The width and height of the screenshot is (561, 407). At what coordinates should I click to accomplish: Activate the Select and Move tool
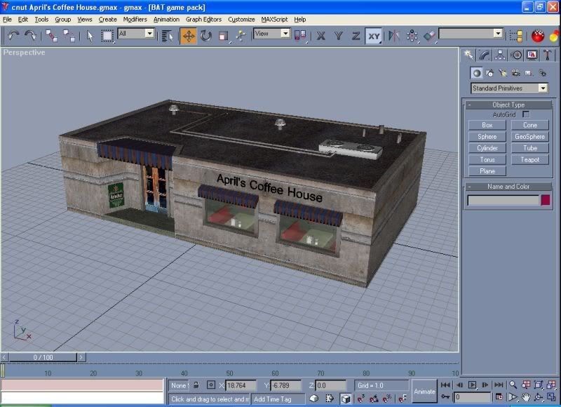point(189,36)
